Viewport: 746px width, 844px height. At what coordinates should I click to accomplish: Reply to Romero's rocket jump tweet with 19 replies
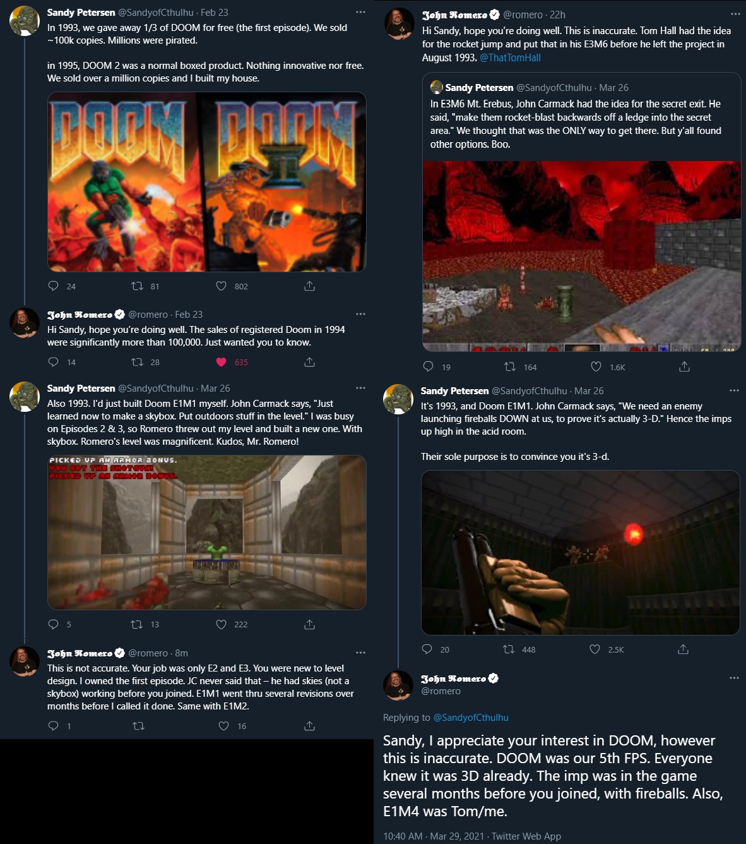(x=428, y=366)
